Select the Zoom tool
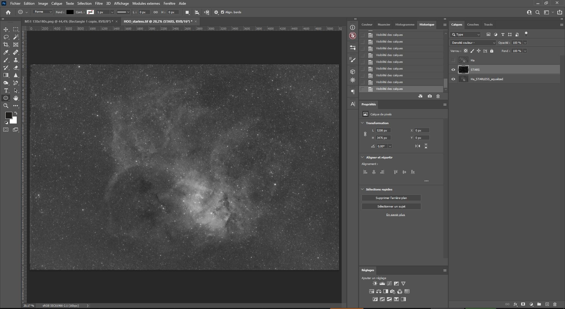Viewport: 565px width, 309px height. 6,106
